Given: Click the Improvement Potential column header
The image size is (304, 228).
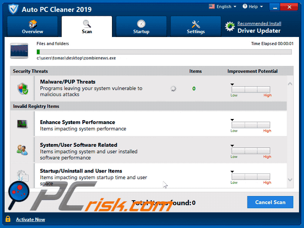Looking at the screenshot, I should pos(252,71).
